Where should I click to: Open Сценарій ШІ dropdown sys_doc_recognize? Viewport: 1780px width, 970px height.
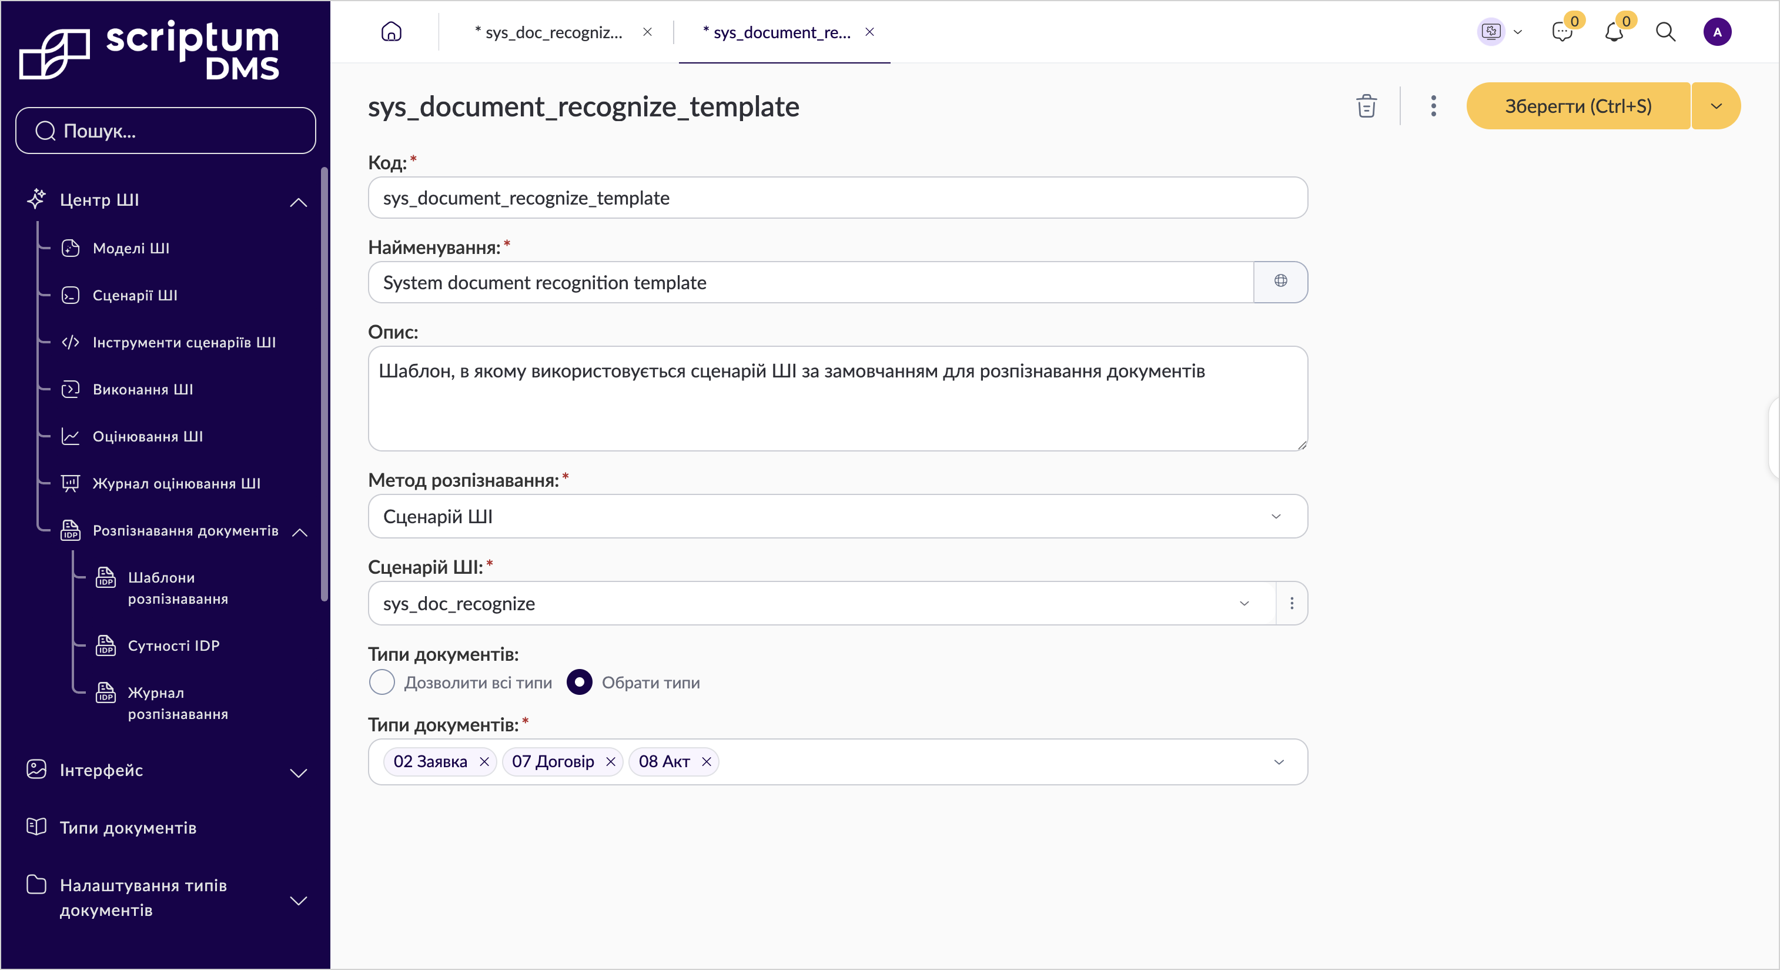click(x=822, y=603)
